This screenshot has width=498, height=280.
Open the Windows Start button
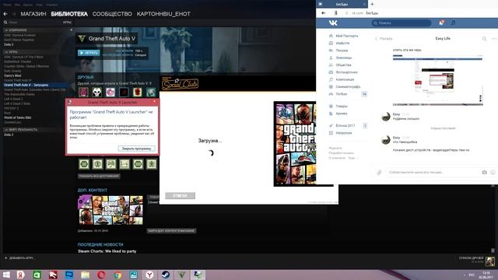point(6,275)
